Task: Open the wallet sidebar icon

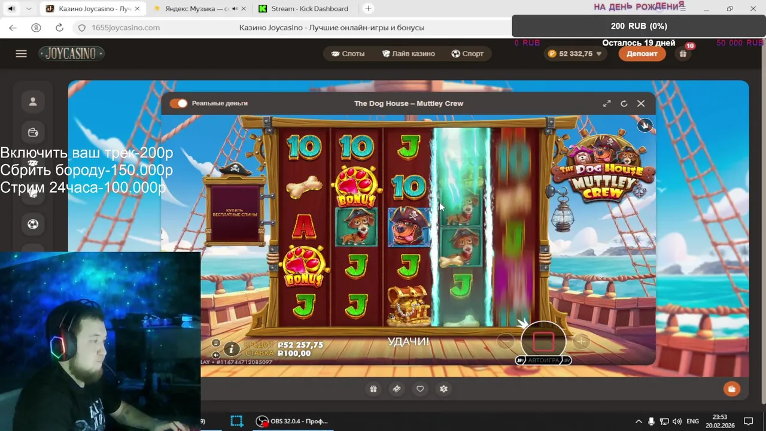Action: click(x=33, y=132)
